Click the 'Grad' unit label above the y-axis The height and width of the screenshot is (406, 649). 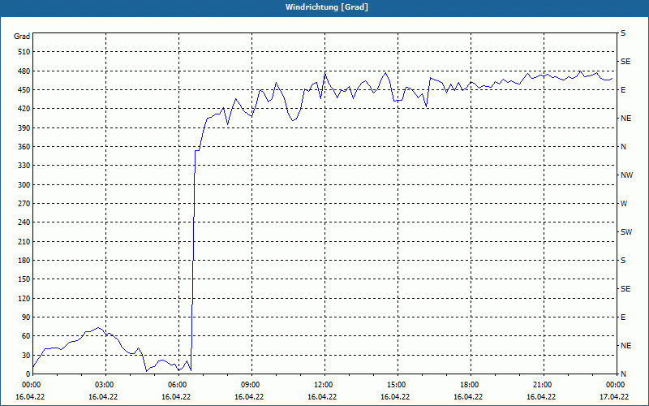tap(22, 37)
